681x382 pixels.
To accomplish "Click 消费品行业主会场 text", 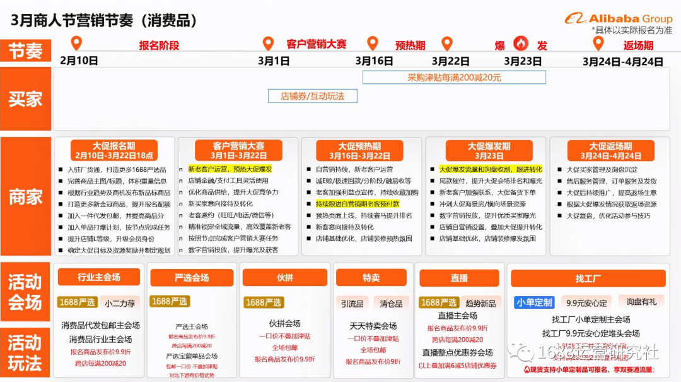I will pyautogui.click(x=100, y=339).
